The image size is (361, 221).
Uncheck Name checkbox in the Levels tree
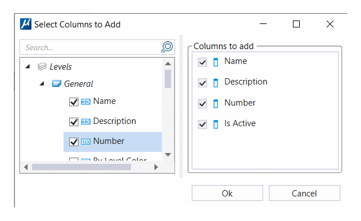tap(74, 102)
